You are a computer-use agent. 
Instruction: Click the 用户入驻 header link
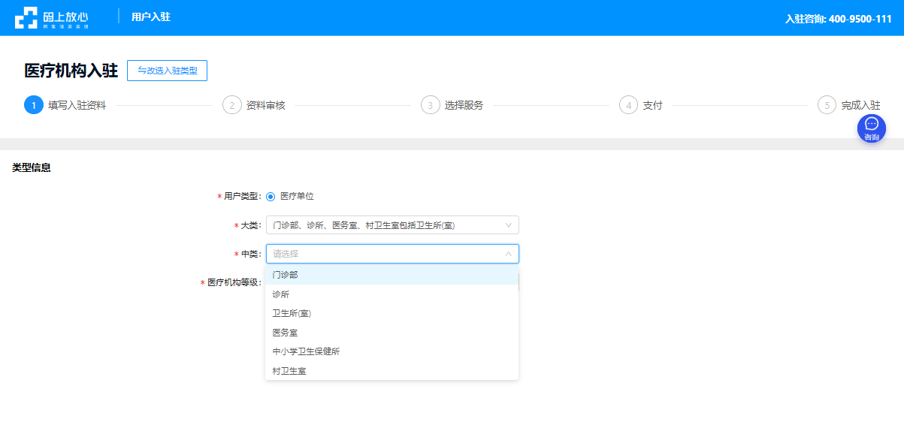click(150, 17)
